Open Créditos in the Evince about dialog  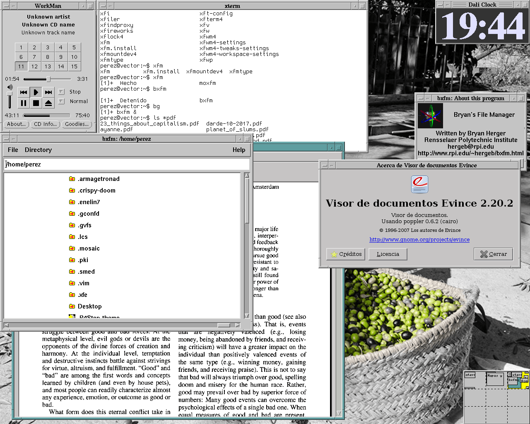pos(346,254)
